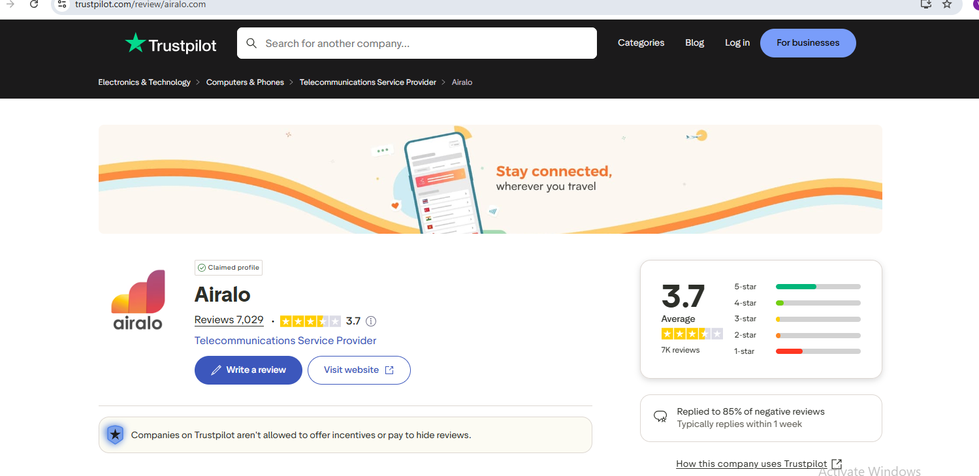Viewport: 979px width, 476px height.
Task: Open Reviews 7,029 link
Action: coord(229,320)
